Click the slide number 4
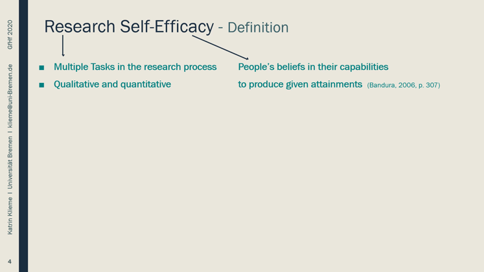The image size is (484, 272). (9, 261)
